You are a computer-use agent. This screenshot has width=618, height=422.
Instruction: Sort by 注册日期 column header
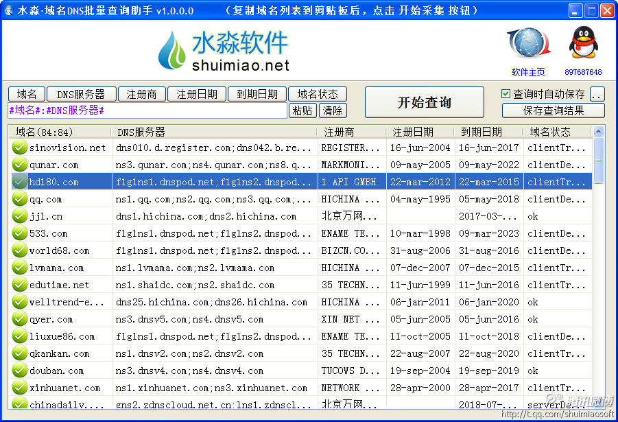tap(420, 132)
